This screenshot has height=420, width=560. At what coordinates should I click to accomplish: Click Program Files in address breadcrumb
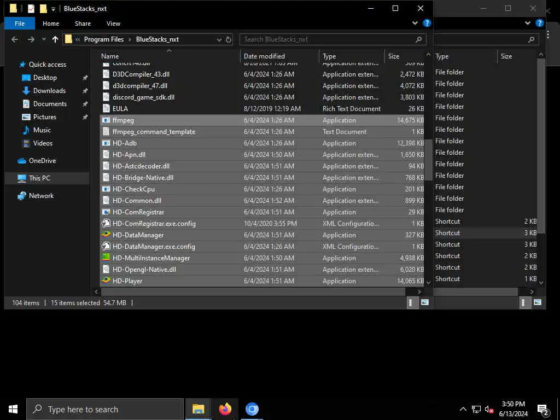pos(104,39)
